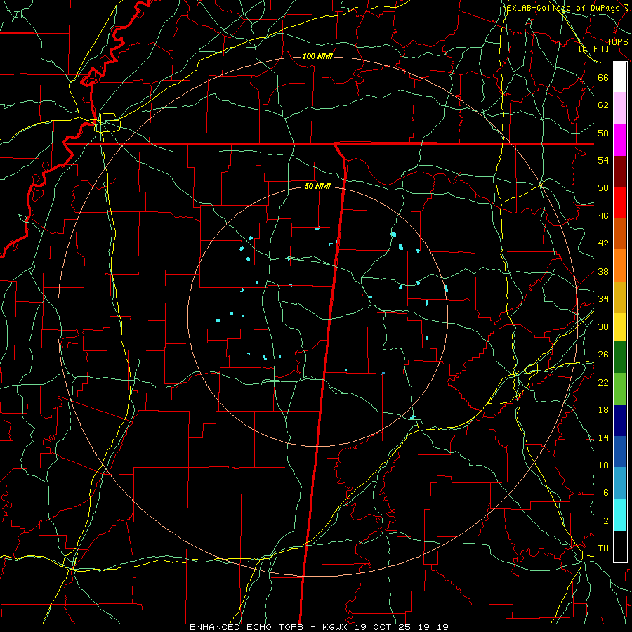Click the yellow 34 kft legend swatch
The height and width of the screenshot is (632, 632).
(620, 327)
